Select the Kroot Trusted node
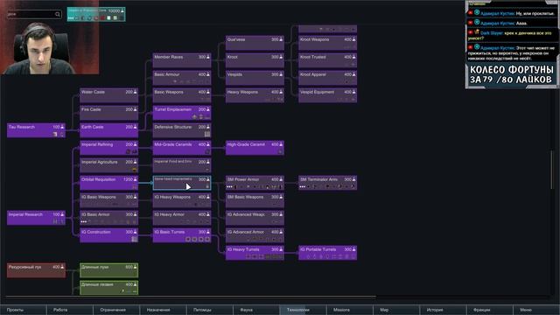The height and width of the screenshot is (315, 560). (327, 60)
